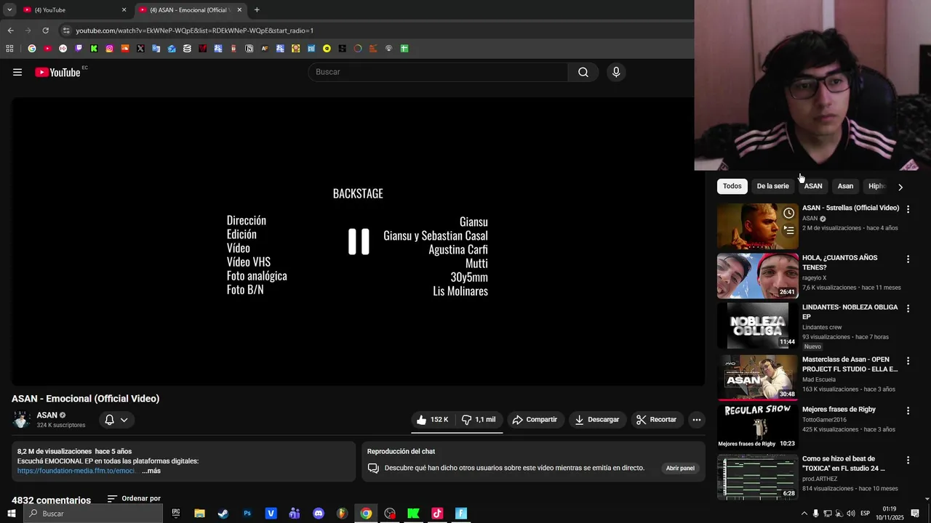The height and width of the screenshot is (523, 931).
Task: Open ASAN channel avatar
Action: 21,420
